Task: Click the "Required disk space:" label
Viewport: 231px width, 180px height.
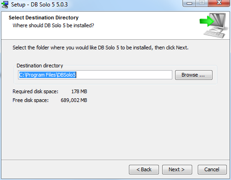Action: (x=36, y=91)
